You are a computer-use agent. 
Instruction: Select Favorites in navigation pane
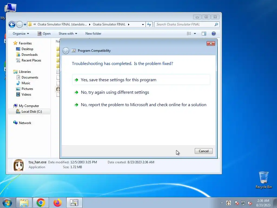25,43
